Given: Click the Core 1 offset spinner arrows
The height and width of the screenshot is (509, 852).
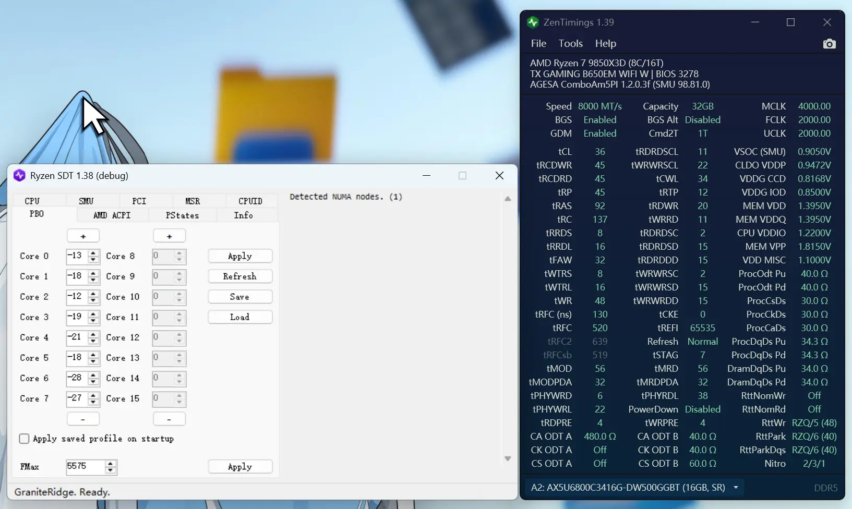Looking at the screenshot, I should point(93,276).
